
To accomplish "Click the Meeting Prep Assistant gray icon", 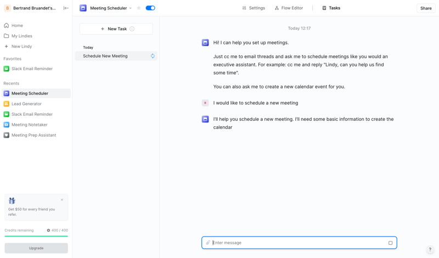I will (x=6, y=135).
